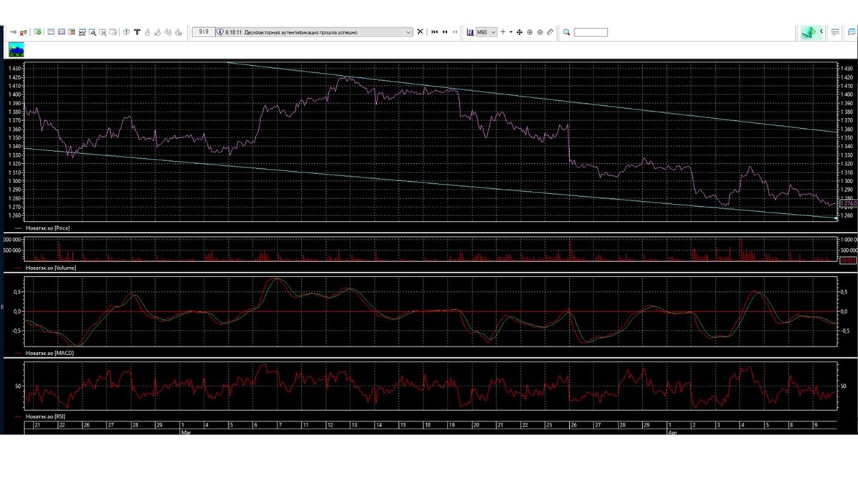The width and height of the screenshot is (858, 483).
Task: Click the messages counter box showing 9|9
Action: coord(204,32)
